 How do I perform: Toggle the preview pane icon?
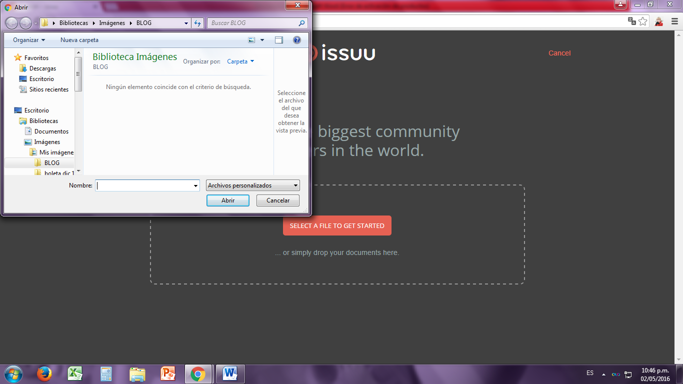coord(279,40)
